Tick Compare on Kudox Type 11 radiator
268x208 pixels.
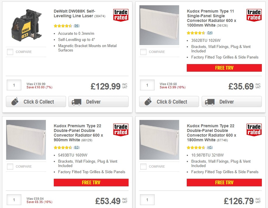click(x=143, y=52)
